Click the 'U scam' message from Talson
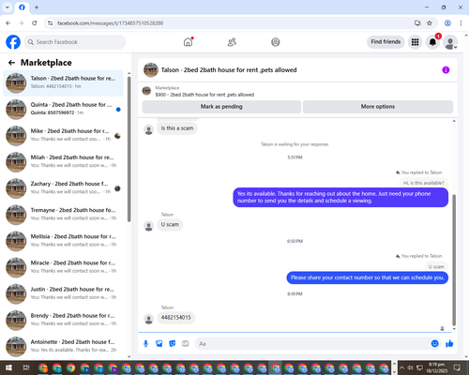Screen dimensions: 469x375 coord(170,224)
